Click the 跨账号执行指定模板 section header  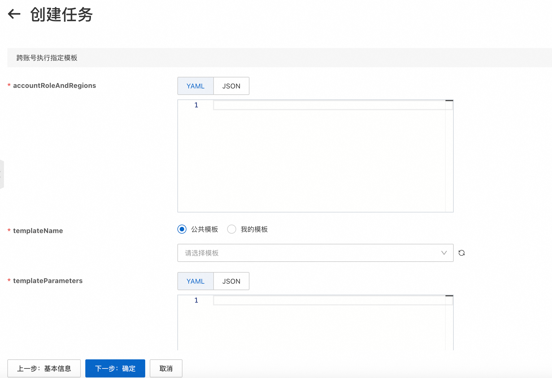[x=47, y=58]
